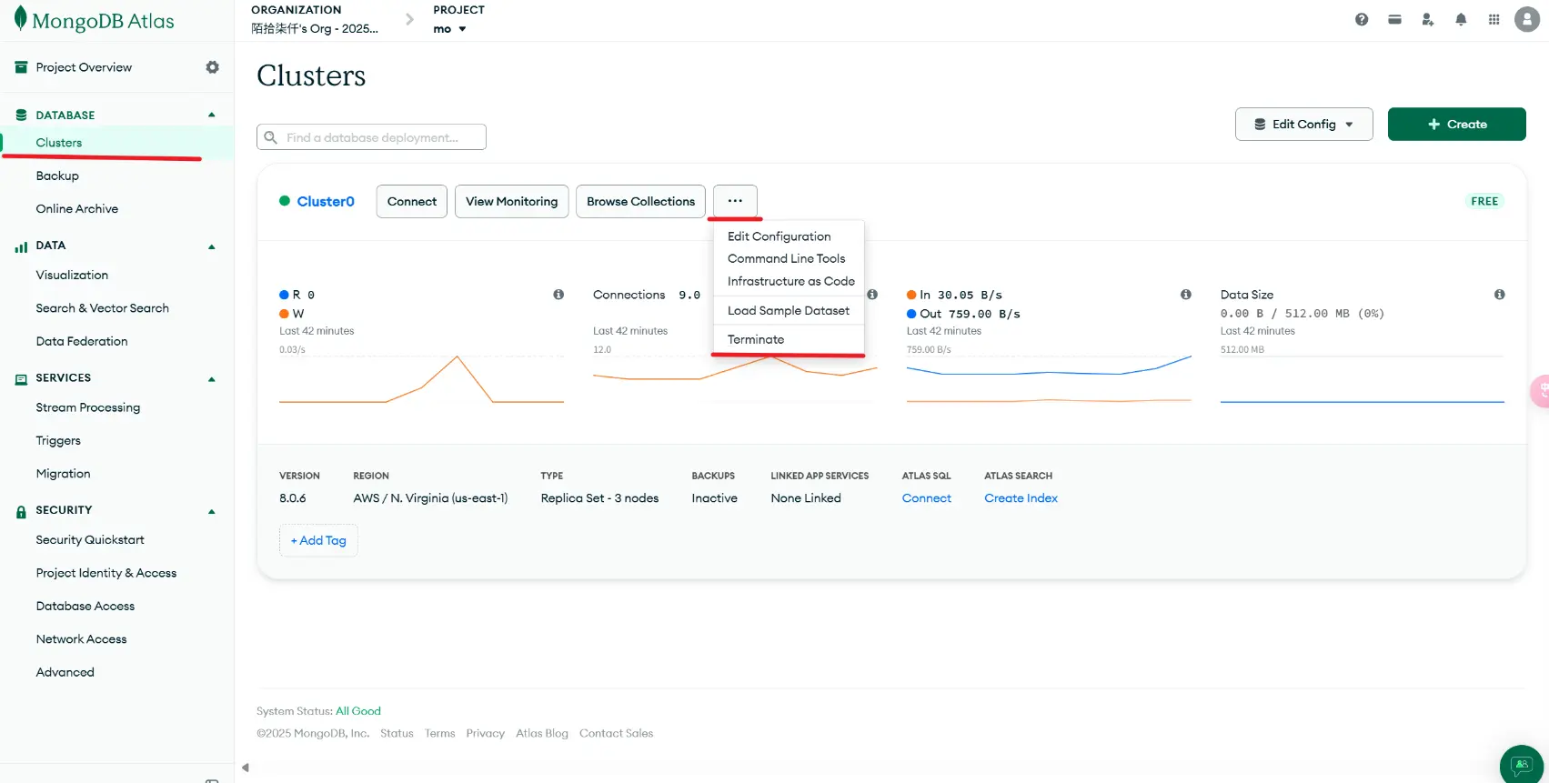Open the invite user icon
The image size is (1549, 783).
click(x=1427, y=20)
